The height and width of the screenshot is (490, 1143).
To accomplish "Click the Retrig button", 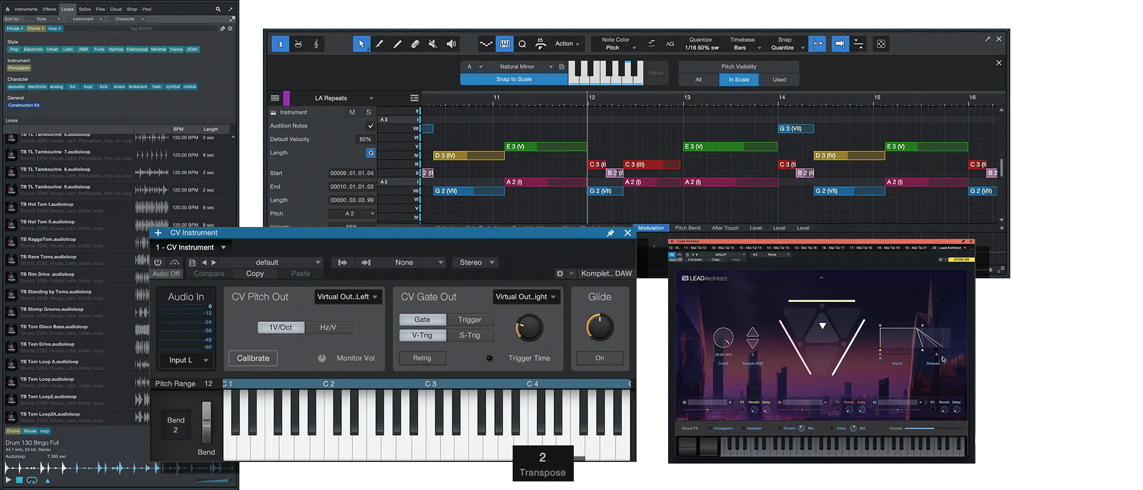I will click(x=422, y=358).
